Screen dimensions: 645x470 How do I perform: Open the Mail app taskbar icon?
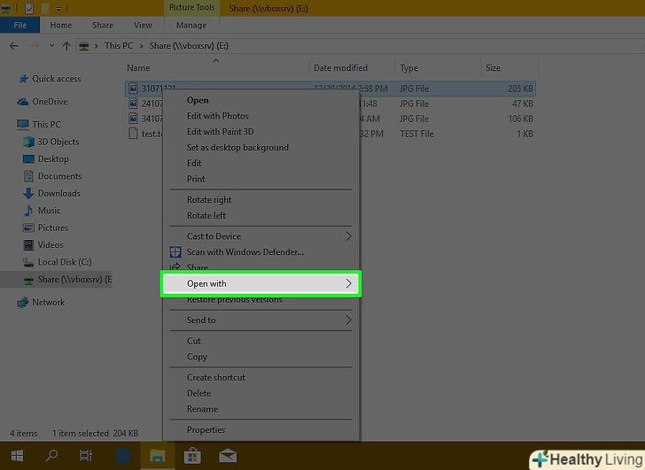[227, 457]
